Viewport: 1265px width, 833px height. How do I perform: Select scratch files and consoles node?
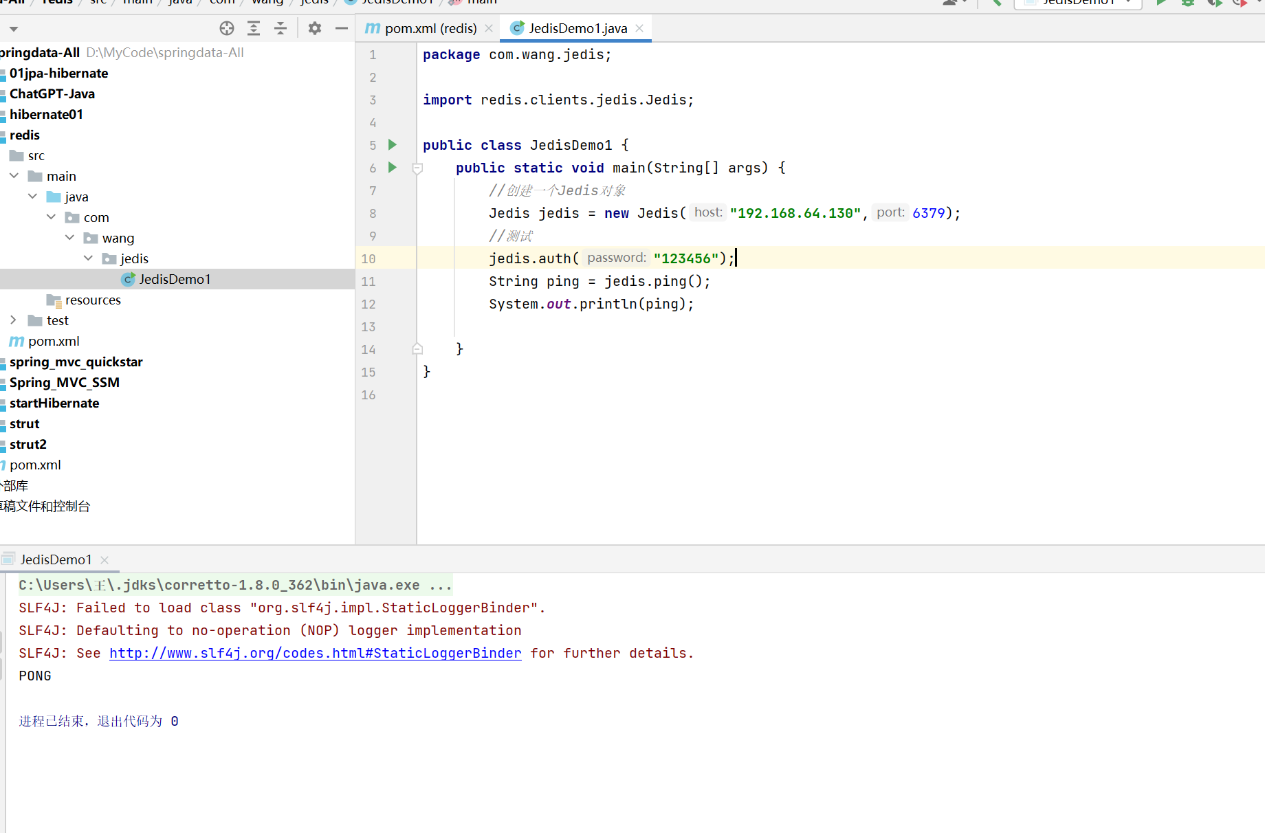(45, 506)
